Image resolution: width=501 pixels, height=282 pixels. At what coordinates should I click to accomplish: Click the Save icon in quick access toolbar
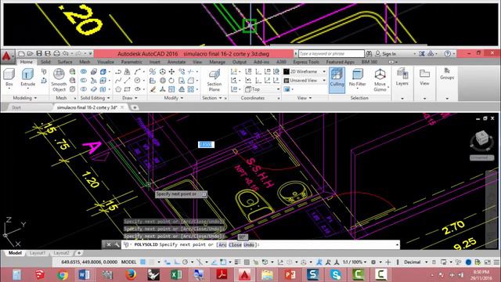39,53
